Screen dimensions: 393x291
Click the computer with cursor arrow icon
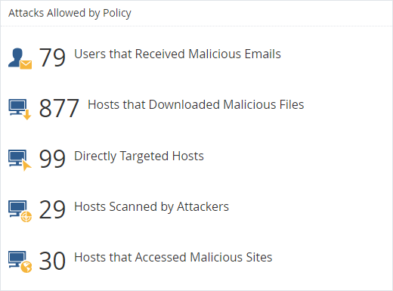coord(20,160)
